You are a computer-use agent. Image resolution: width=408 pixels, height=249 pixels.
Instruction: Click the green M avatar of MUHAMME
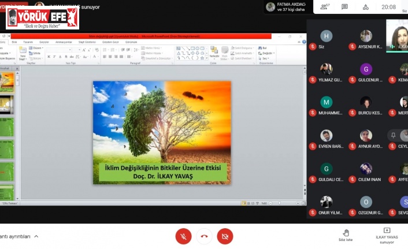click(327, 102)
